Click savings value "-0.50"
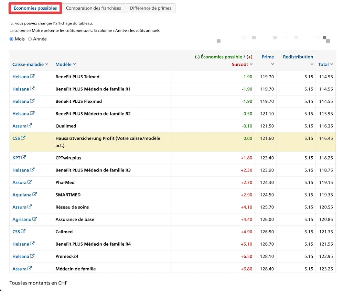The height and width of the screenshot is (291, 344). coord(247,113)
